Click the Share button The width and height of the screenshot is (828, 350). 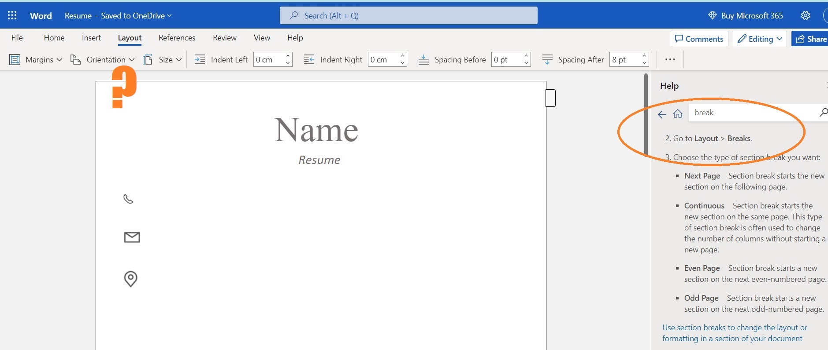[x=810, y=39]
